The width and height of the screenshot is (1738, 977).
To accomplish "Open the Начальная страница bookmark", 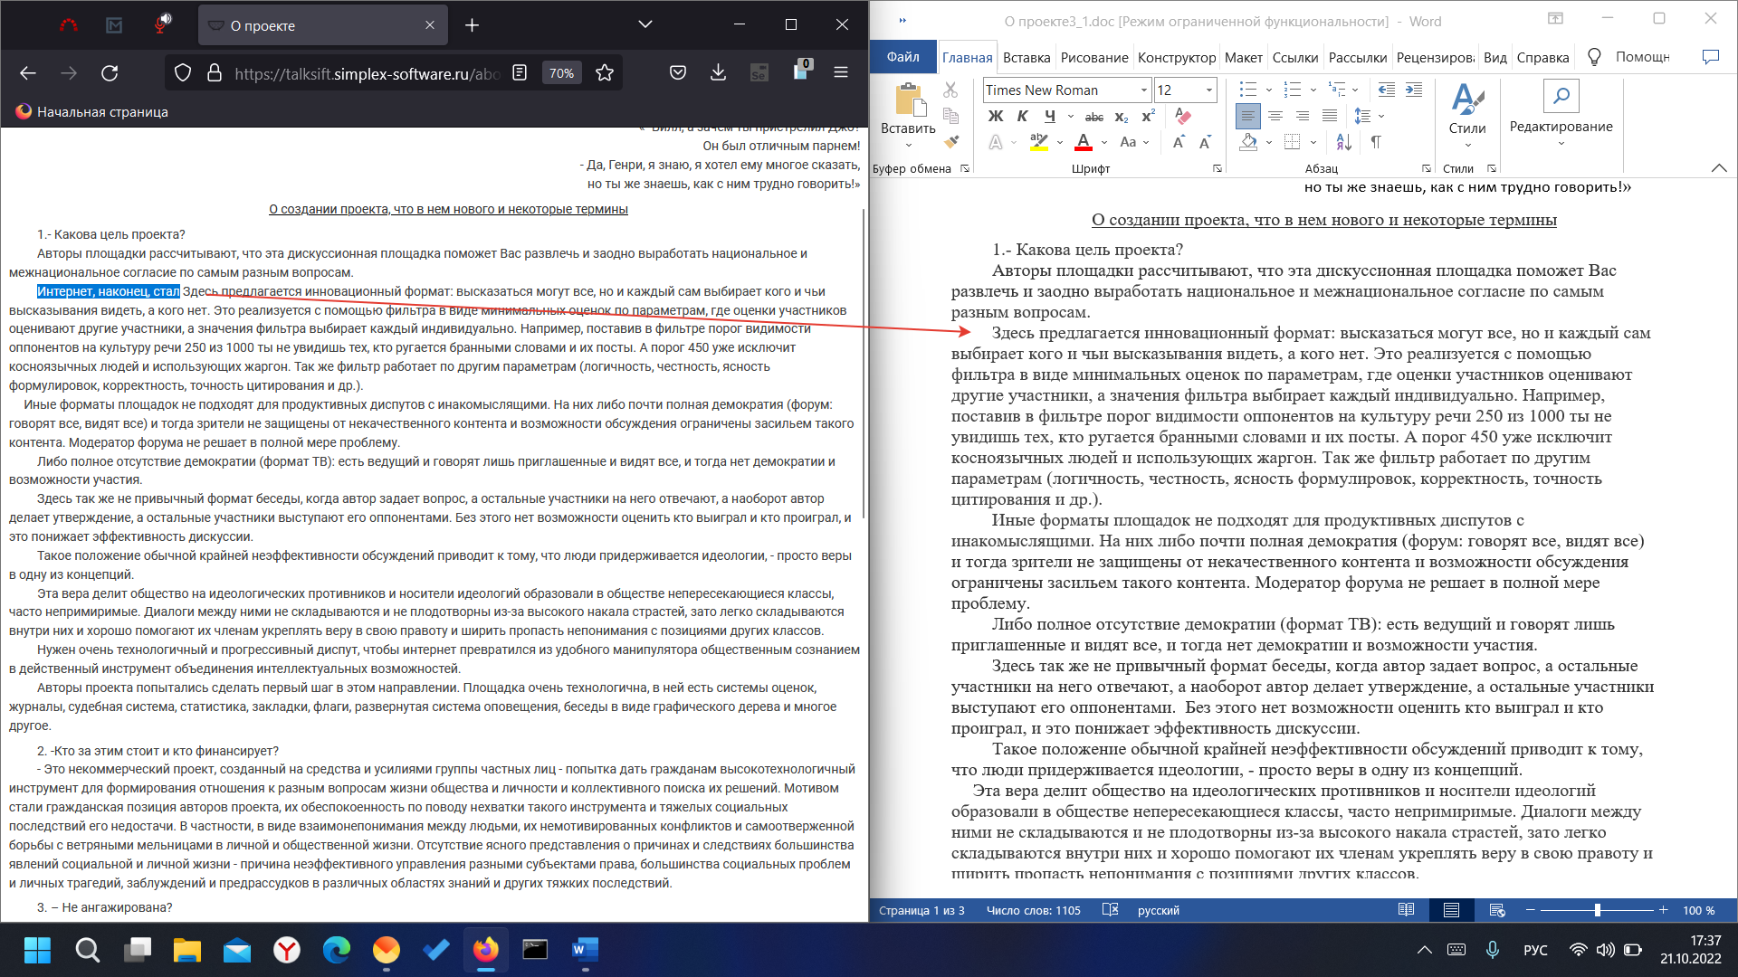I will (91, 111).
